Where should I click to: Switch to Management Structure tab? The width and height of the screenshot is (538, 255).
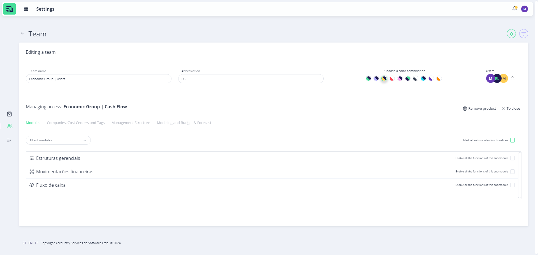[131, 123]
